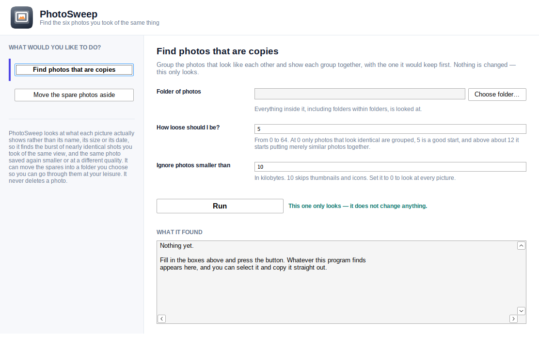Click the 'WHAT IT FOUND' heading
Viewport: 539px width, 352px height.
pyautogui.click(x=179, y=232)
